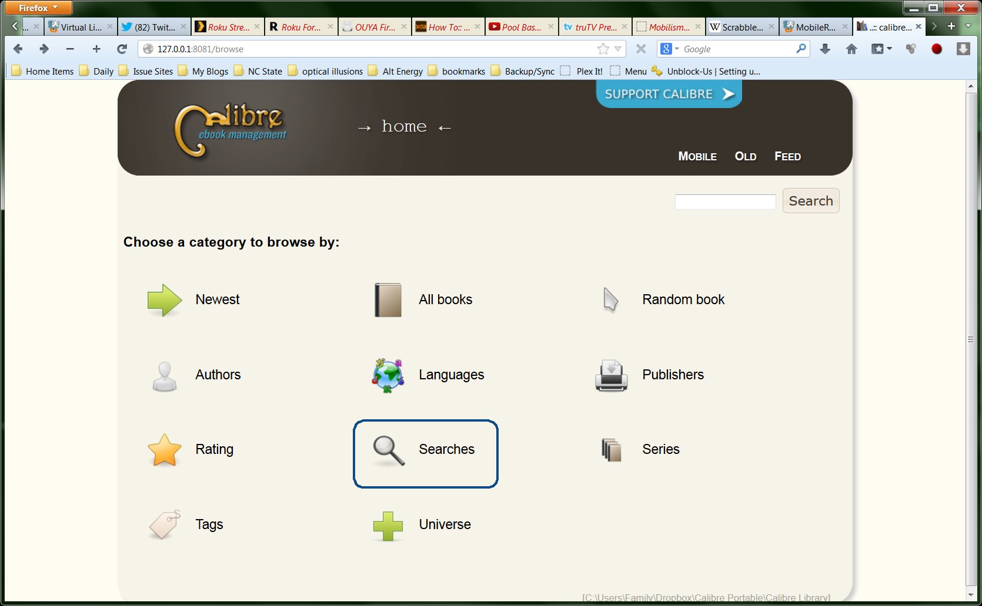Select the Authors person icon
The image size is (982, 606).
pos(165,376)
